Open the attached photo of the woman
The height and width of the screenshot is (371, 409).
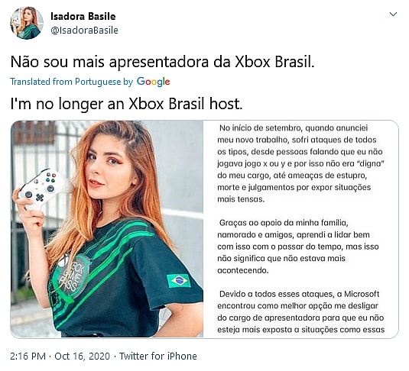(107, 229)
